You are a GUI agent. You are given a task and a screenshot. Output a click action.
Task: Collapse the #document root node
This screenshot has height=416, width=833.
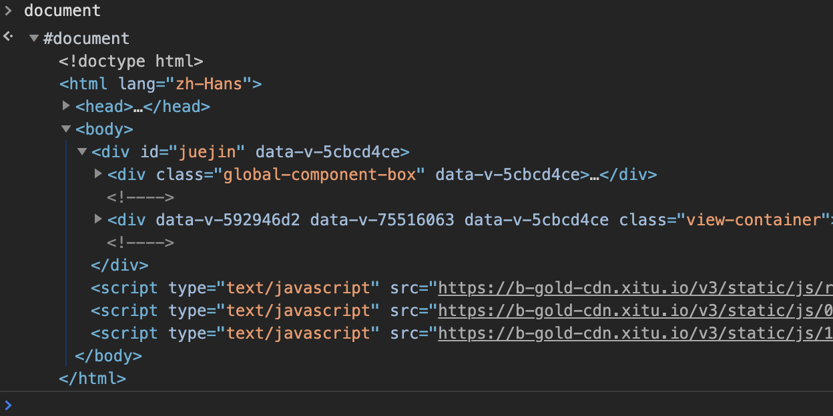[x=33, y=39]
